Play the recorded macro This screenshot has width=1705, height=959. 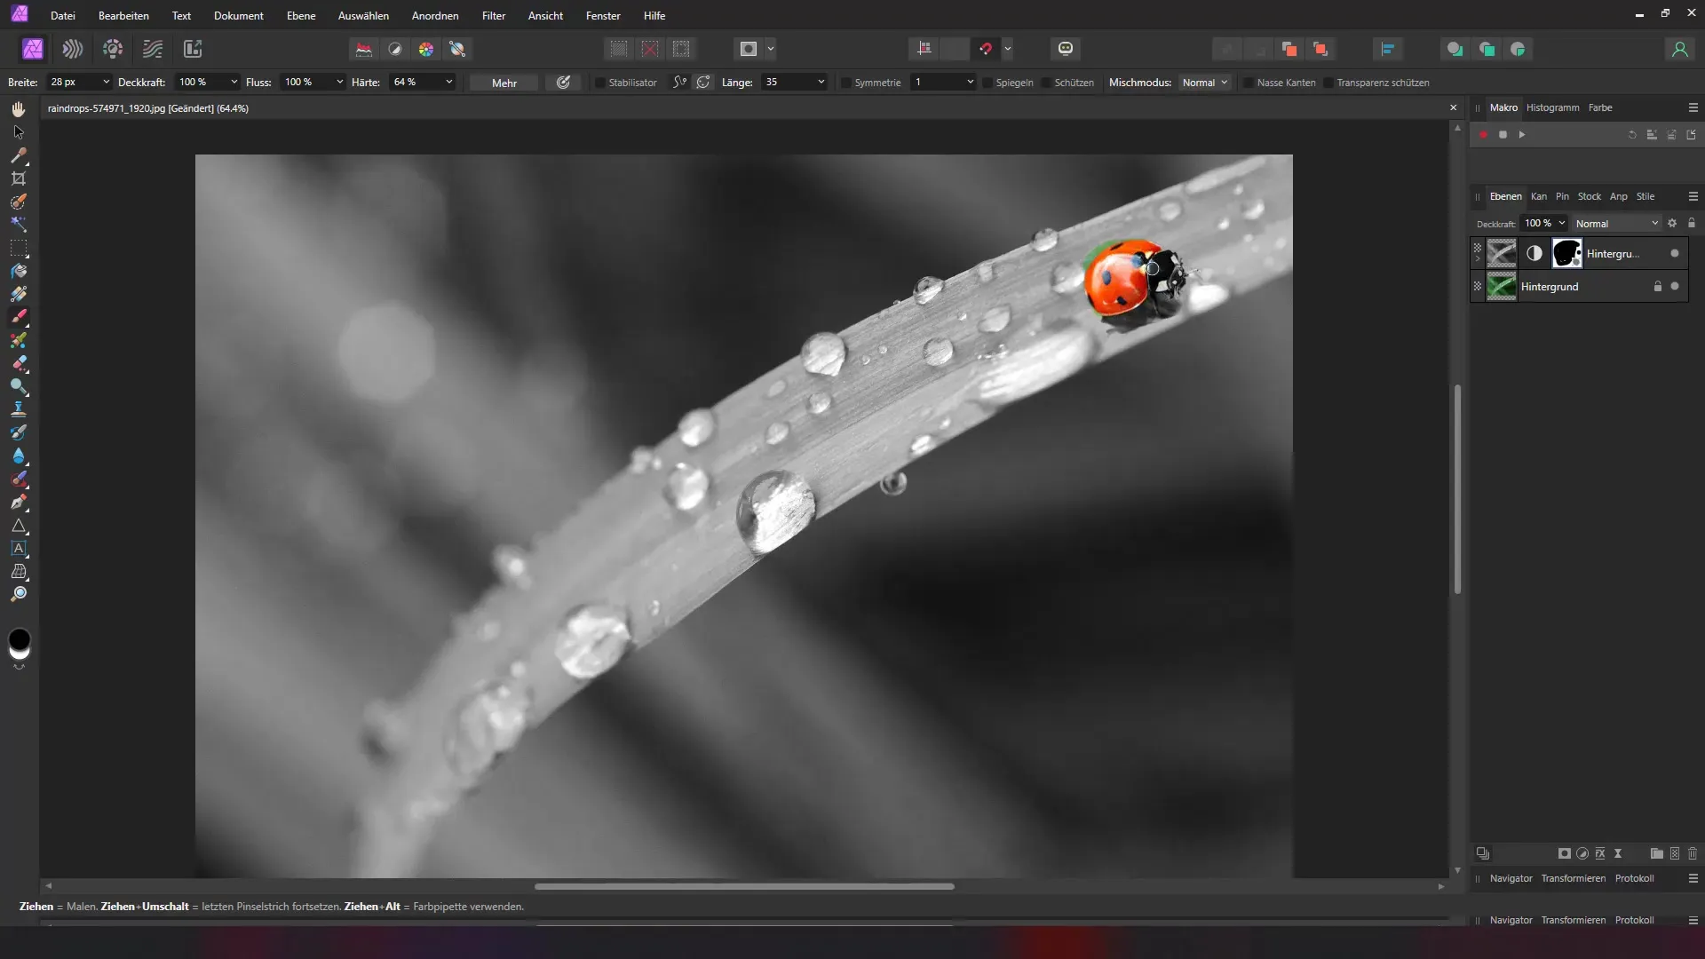click(1522, 135)
